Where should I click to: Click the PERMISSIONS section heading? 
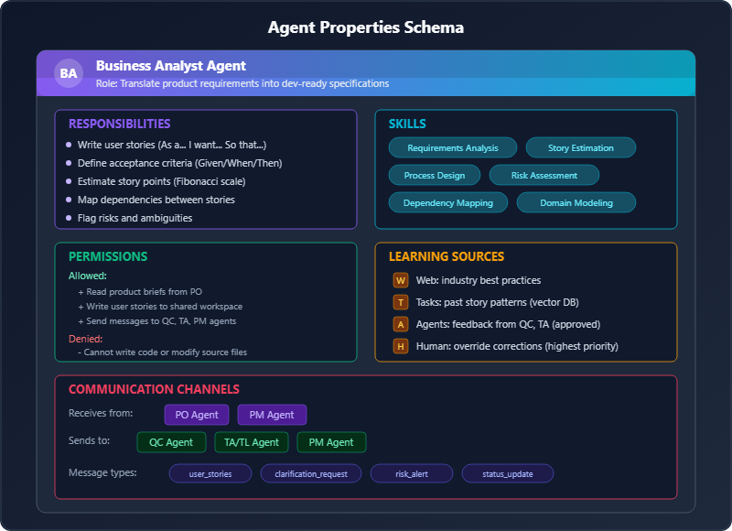(108, 256)
